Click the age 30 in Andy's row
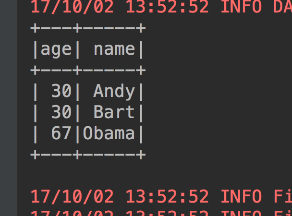The image size is (292, 216). (x=61, y=91)
